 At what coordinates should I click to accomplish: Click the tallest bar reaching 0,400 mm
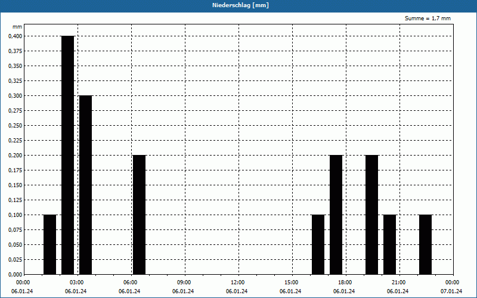click(68, 155)
